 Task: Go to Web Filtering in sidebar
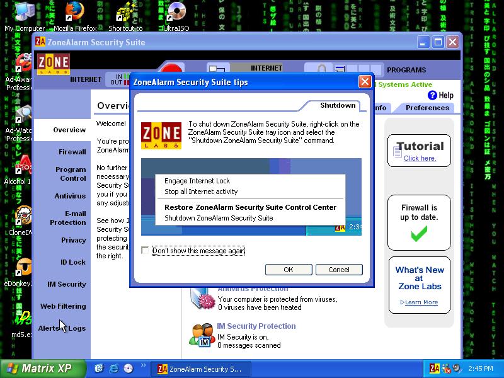[x=63, y=306]
